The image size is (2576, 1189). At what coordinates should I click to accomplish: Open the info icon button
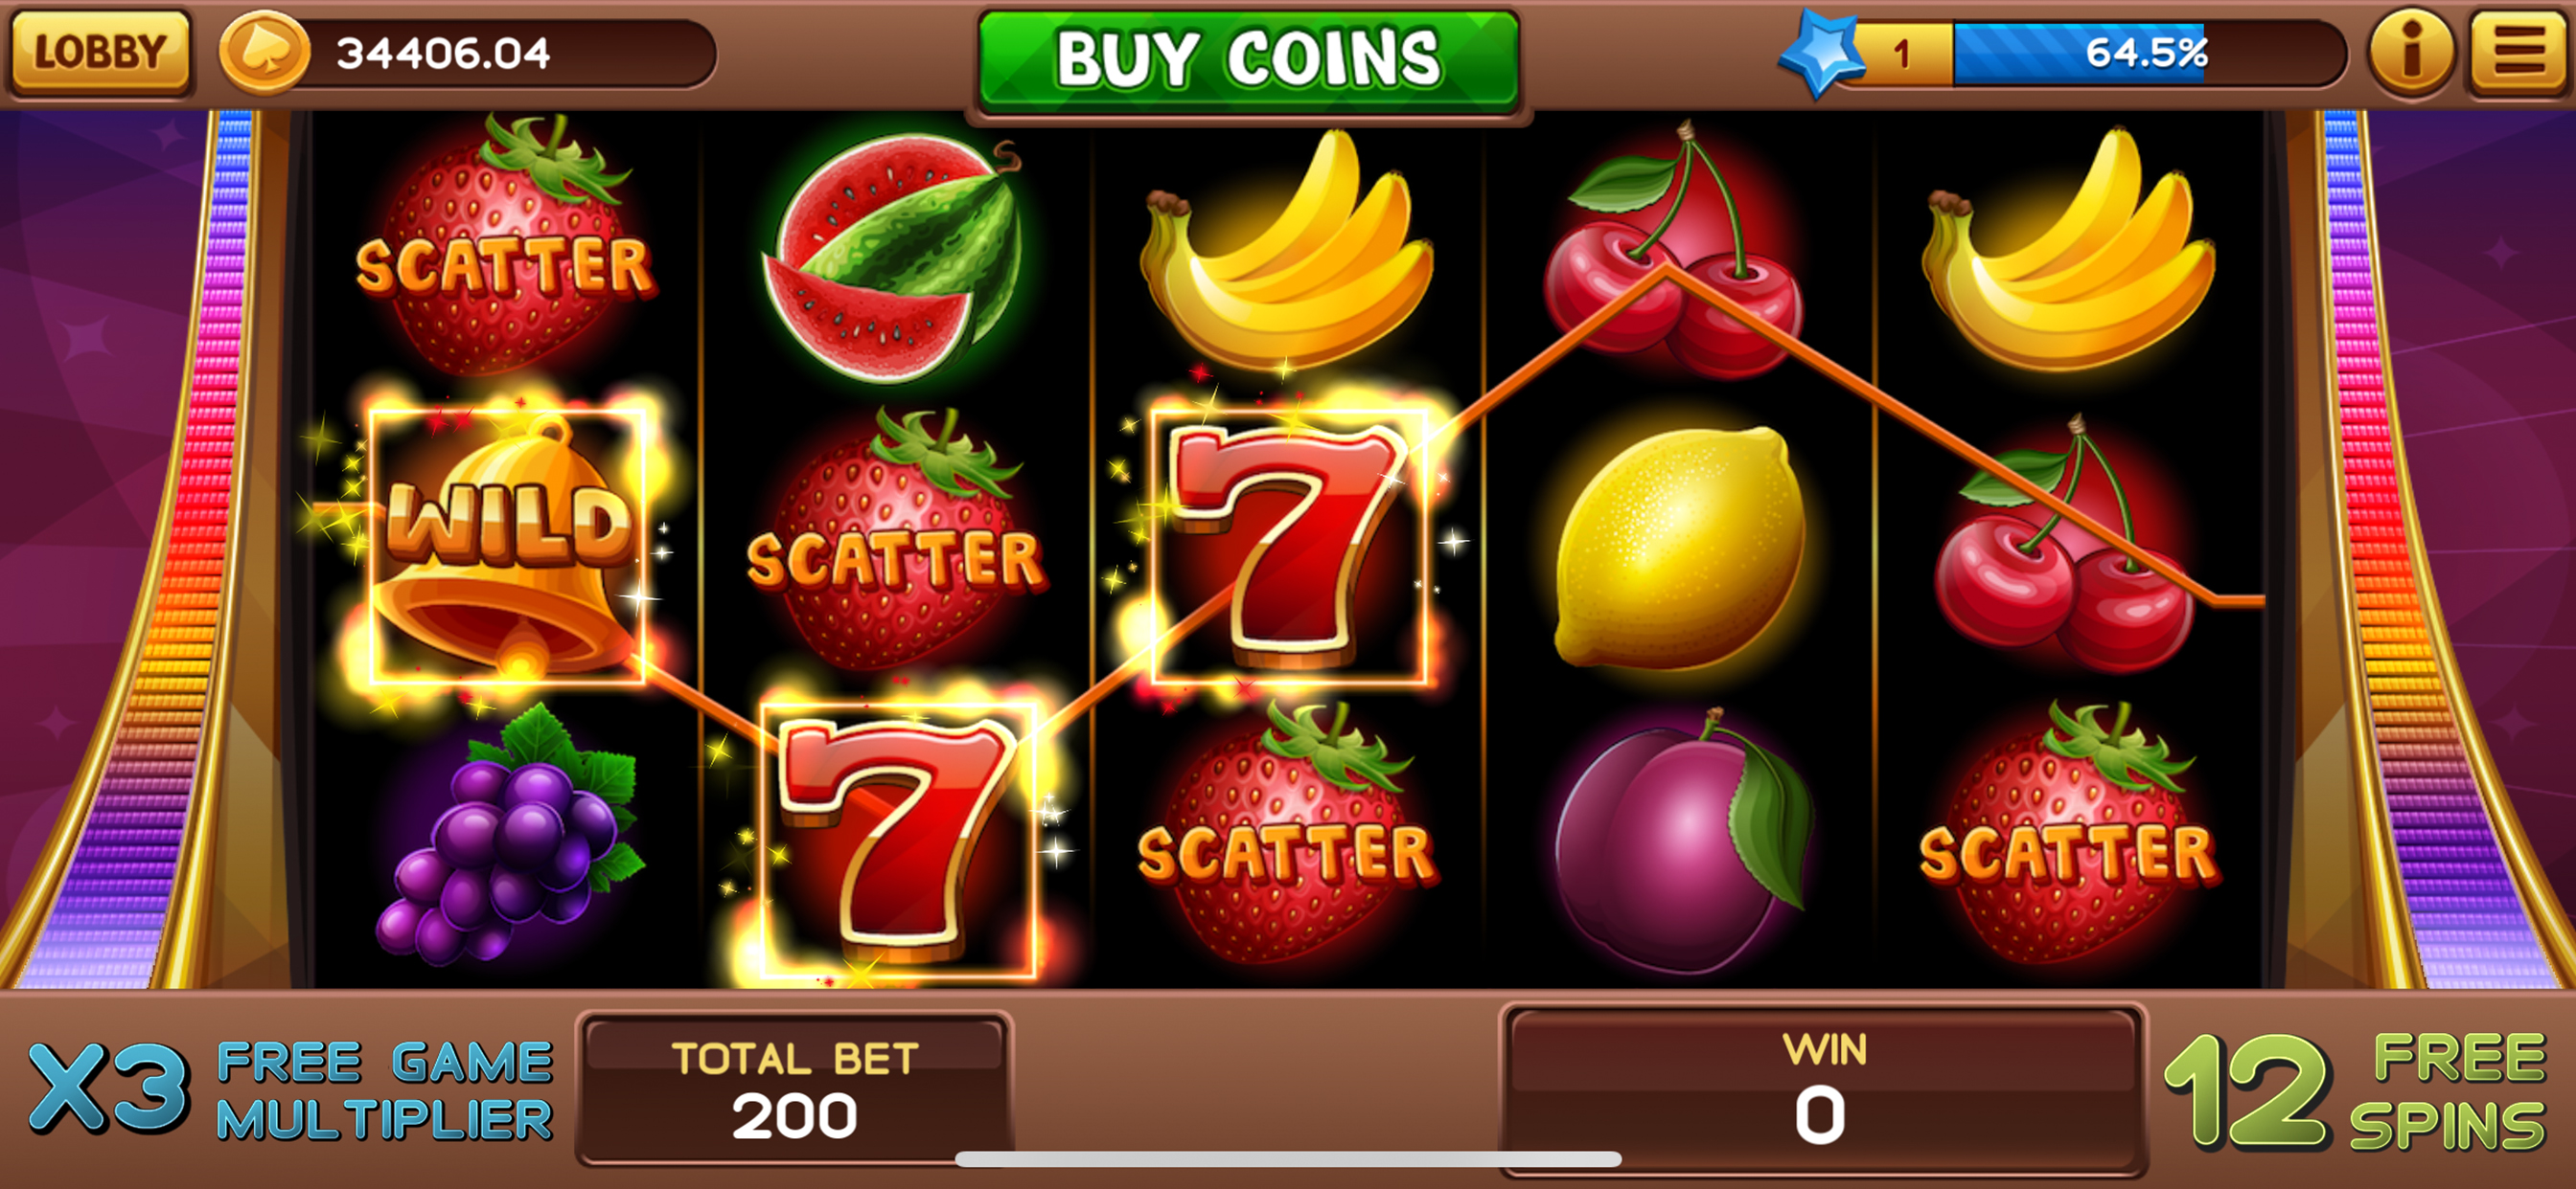click(2411, 52)
